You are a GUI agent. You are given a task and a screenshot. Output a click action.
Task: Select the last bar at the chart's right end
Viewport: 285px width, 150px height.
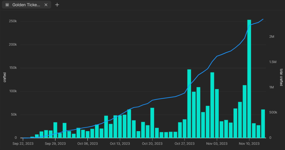[x=263, y=124]
